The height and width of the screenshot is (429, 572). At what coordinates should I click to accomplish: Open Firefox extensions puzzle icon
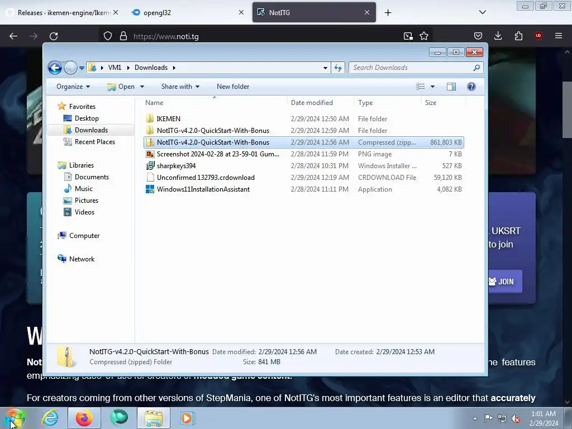[x=518, y=36]
